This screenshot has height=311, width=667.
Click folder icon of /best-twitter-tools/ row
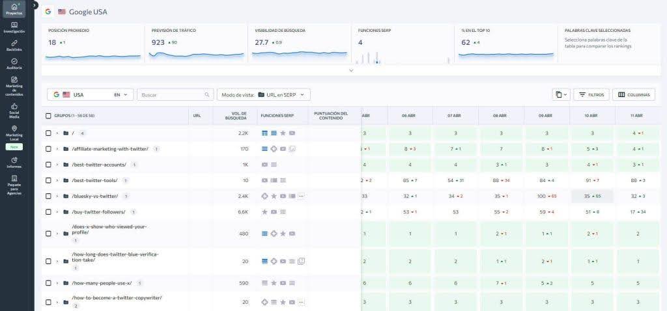(66, 180)
